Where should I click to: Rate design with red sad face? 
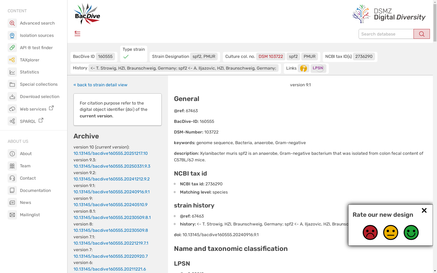point(370,232)
